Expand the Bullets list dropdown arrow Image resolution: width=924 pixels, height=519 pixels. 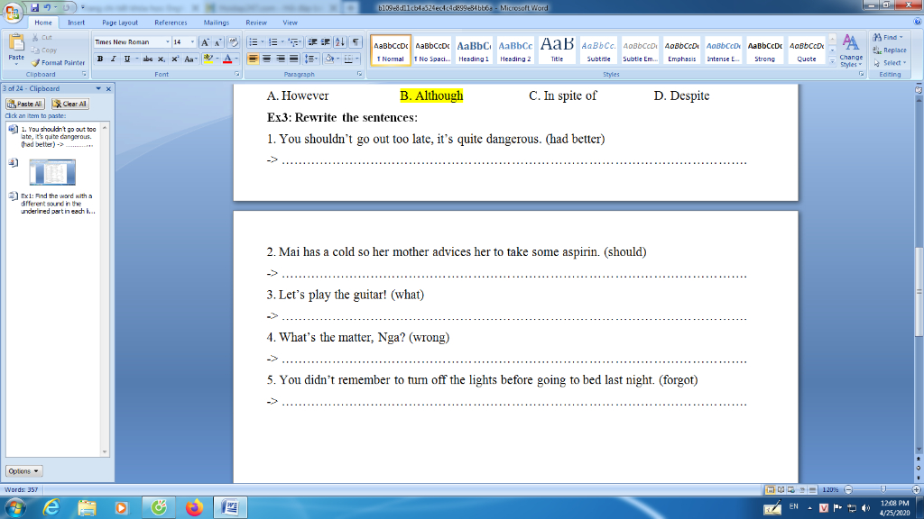(x=263, y=42)
